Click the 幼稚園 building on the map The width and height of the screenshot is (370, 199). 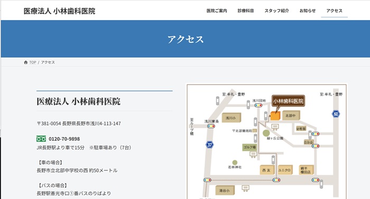301,129
